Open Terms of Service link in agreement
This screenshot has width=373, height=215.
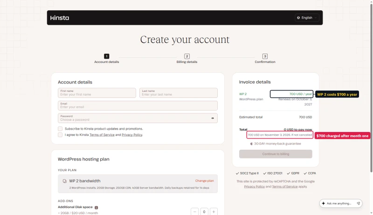(x=102, y=135)
